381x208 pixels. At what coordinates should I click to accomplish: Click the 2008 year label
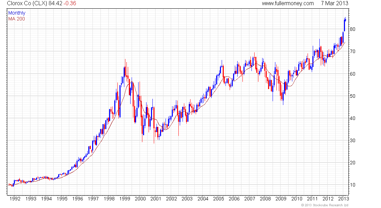tap(265, 199)
